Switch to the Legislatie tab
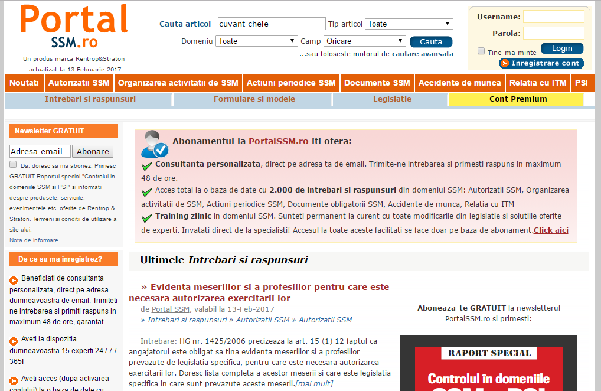 [x=392, y=99]
